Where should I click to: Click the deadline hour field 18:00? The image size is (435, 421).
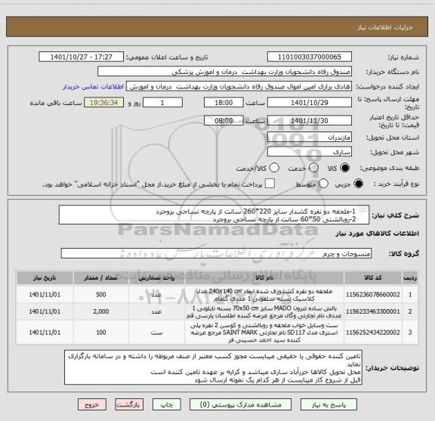pos(224,103)
